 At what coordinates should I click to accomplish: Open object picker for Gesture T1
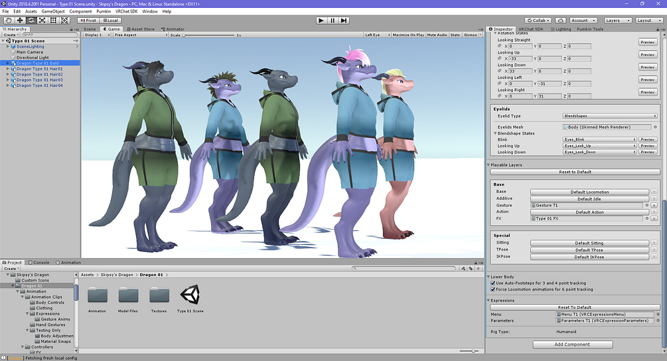coord(647,205)
